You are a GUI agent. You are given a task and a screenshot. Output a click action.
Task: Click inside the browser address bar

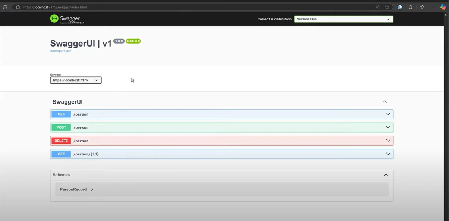[x=149, y=7]
